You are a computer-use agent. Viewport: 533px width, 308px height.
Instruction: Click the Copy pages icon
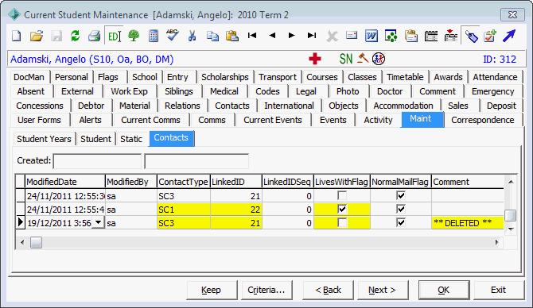[x=212, y=36]
